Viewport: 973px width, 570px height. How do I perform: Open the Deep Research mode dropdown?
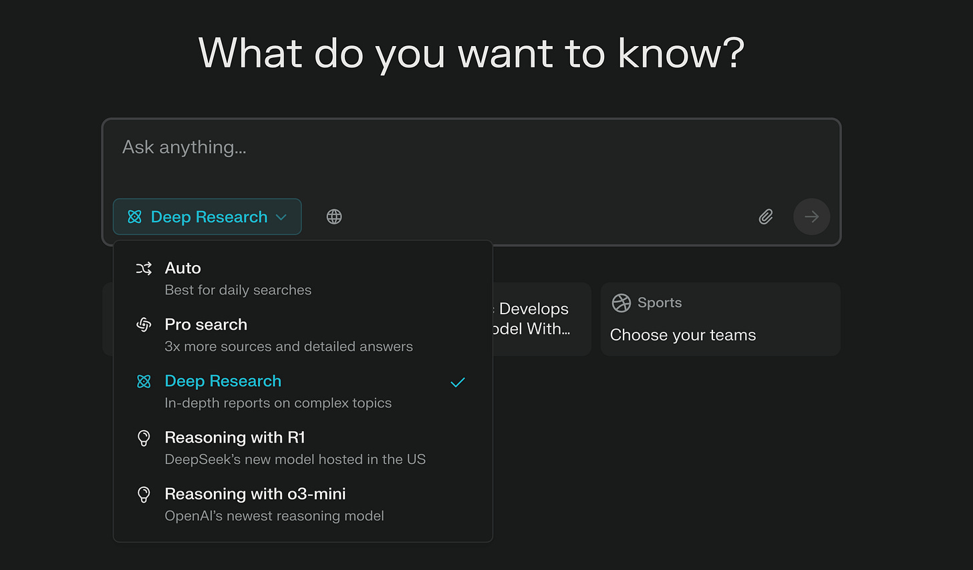point(207,217)
